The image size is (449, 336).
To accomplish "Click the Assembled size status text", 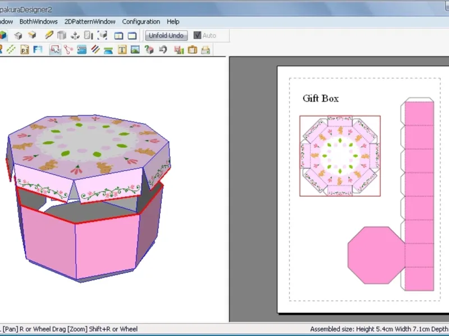I will (x=379, y=329).
